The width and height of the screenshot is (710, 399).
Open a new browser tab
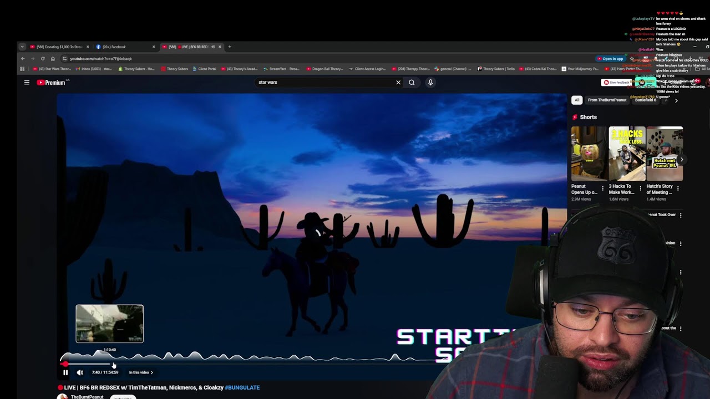(230, 47)
